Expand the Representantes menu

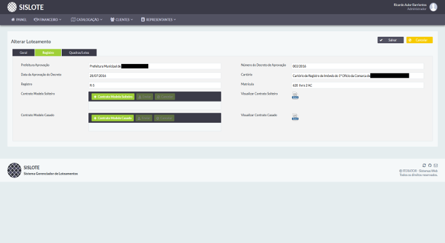coord(158,20)
